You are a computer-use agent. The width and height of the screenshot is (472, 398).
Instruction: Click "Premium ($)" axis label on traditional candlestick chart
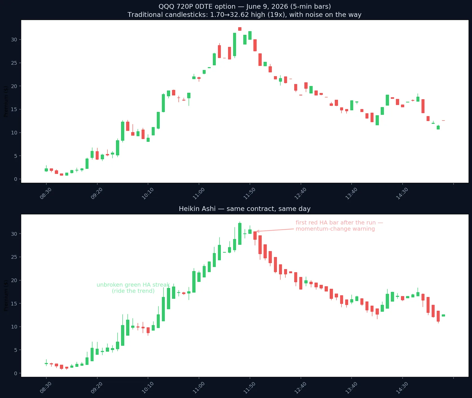pyautogui.click(x=6, y=102)
